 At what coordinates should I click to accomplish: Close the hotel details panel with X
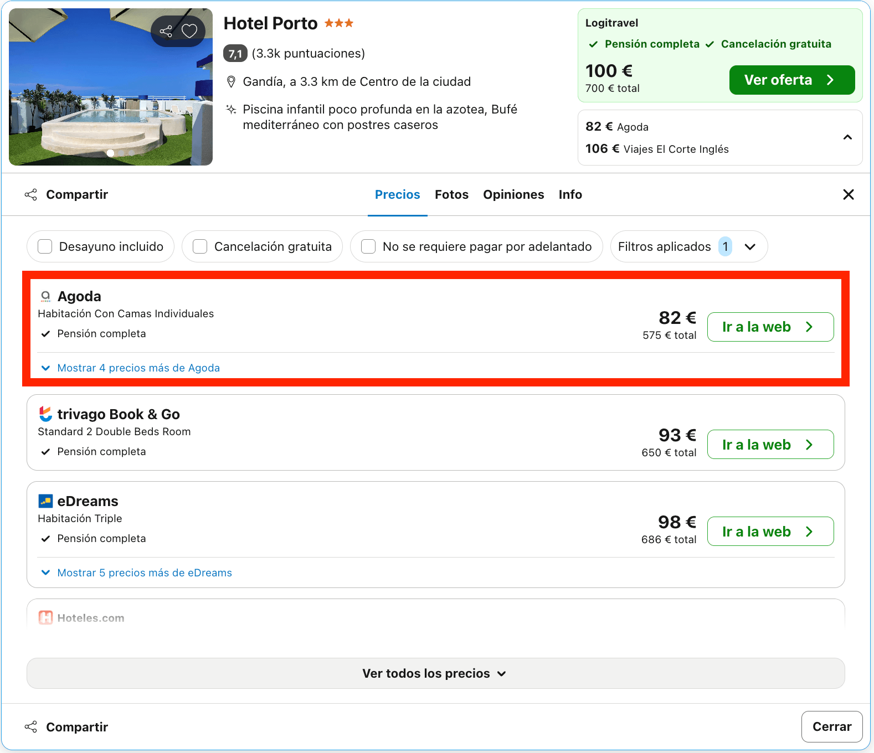click(x=848, y=194)
